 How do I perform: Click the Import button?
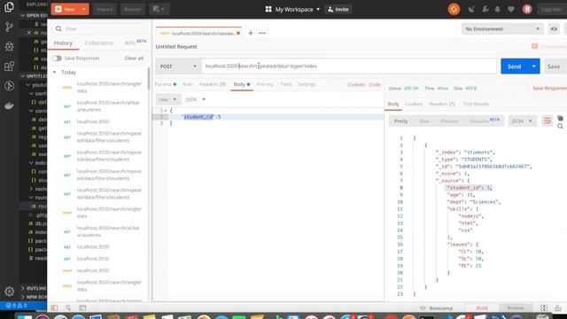[x=105, y=10]
